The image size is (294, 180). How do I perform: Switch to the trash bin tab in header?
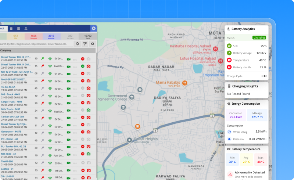pyautogui.click(x=11, y=28)
